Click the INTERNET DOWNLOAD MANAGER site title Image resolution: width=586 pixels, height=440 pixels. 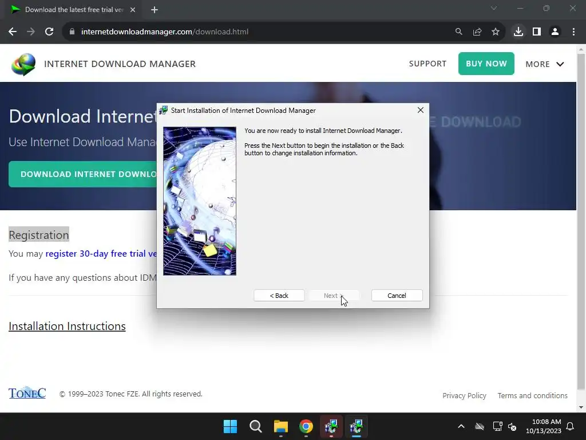point(120,64)
